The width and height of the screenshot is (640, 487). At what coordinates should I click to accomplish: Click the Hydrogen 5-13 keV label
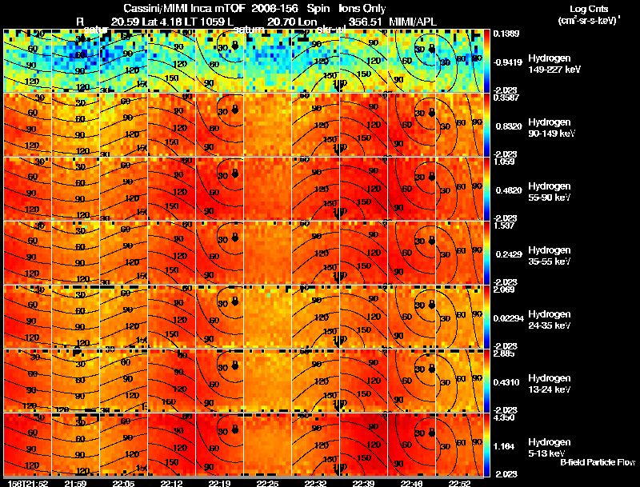[550, 448]
